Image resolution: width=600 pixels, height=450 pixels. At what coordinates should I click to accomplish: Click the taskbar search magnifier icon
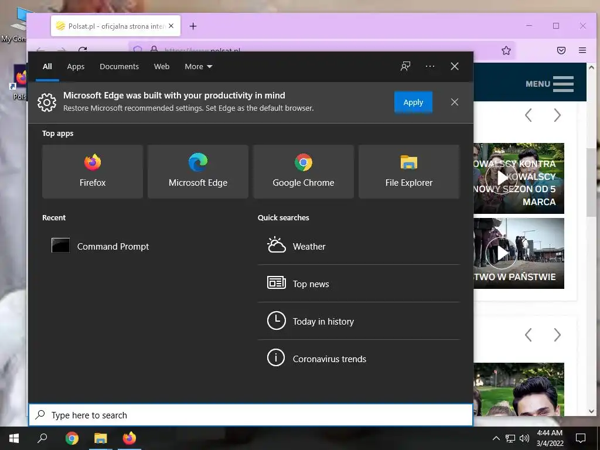[x=42, y=438]
